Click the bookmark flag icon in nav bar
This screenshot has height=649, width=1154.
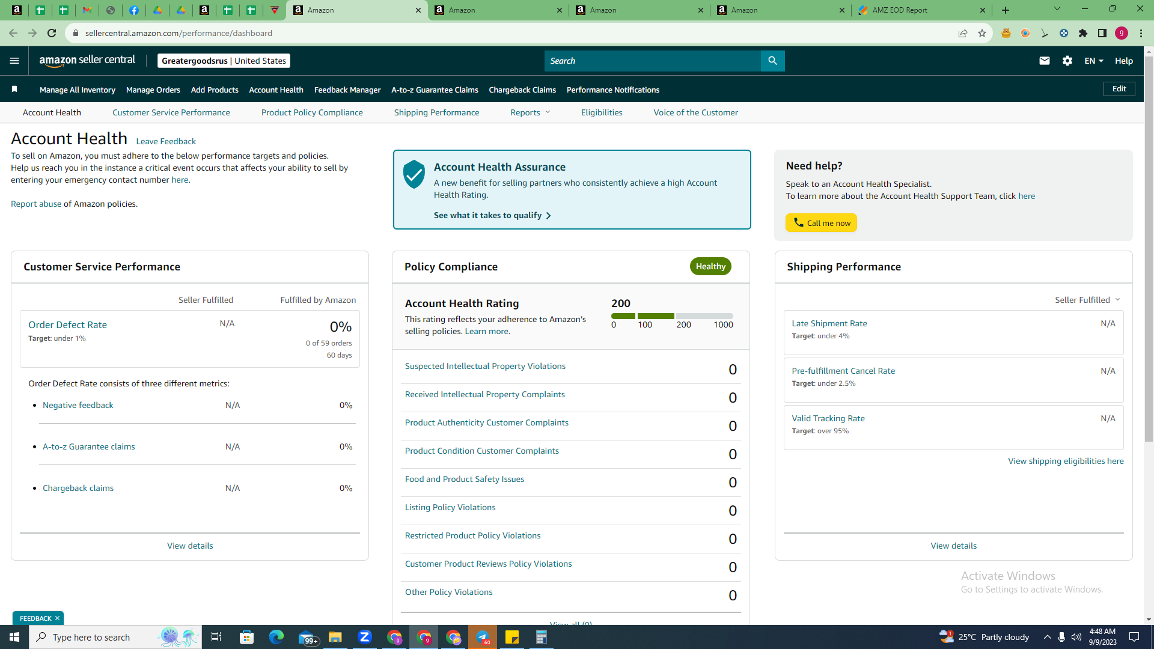(x=14, y=90)
